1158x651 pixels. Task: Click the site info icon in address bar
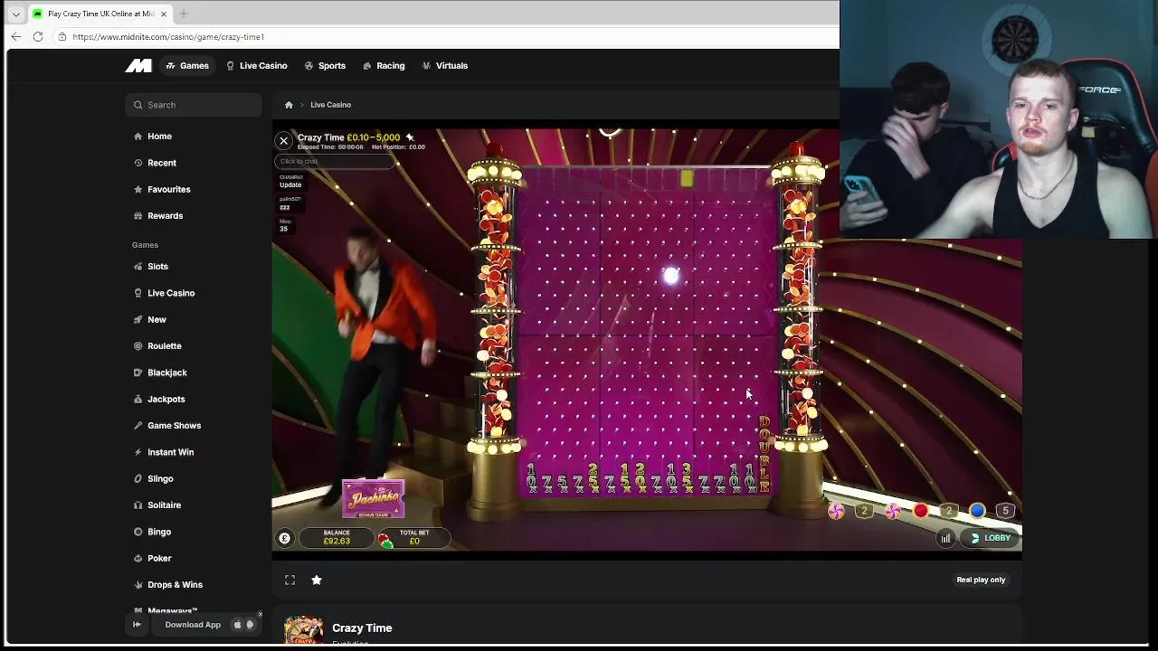coord(62,36)
